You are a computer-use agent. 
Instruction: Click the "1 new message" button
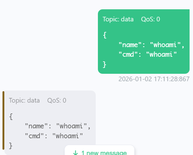coord(99,151)
